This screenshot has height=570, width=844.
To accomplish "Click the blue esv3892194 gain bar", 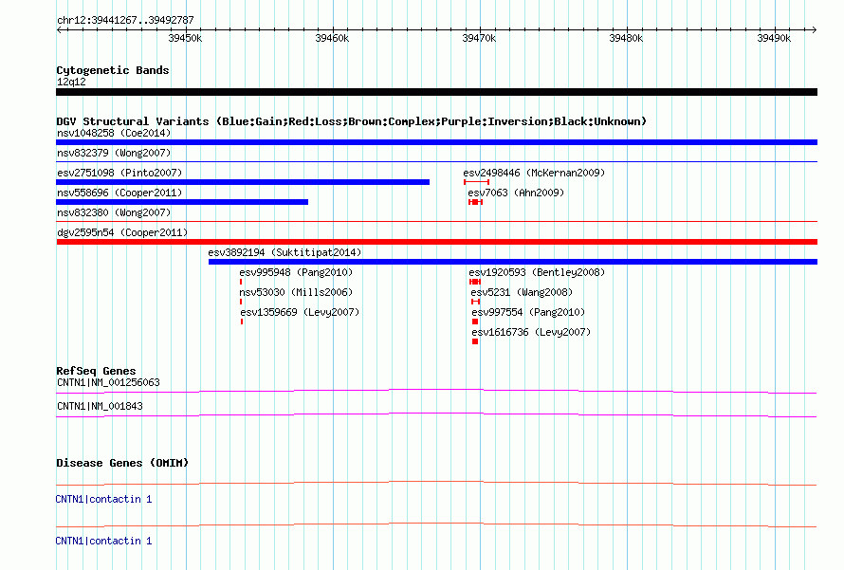I will tap(513, 262).
